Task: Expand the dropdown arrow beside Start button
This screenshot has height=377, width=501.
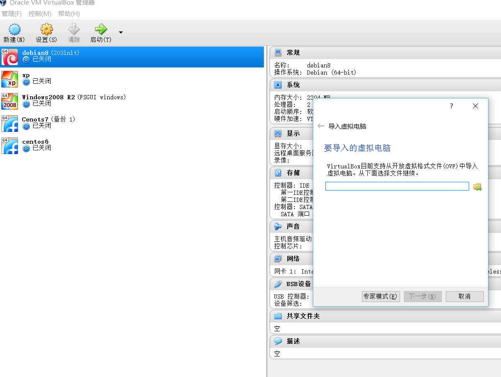Action: tap(121, 32)
